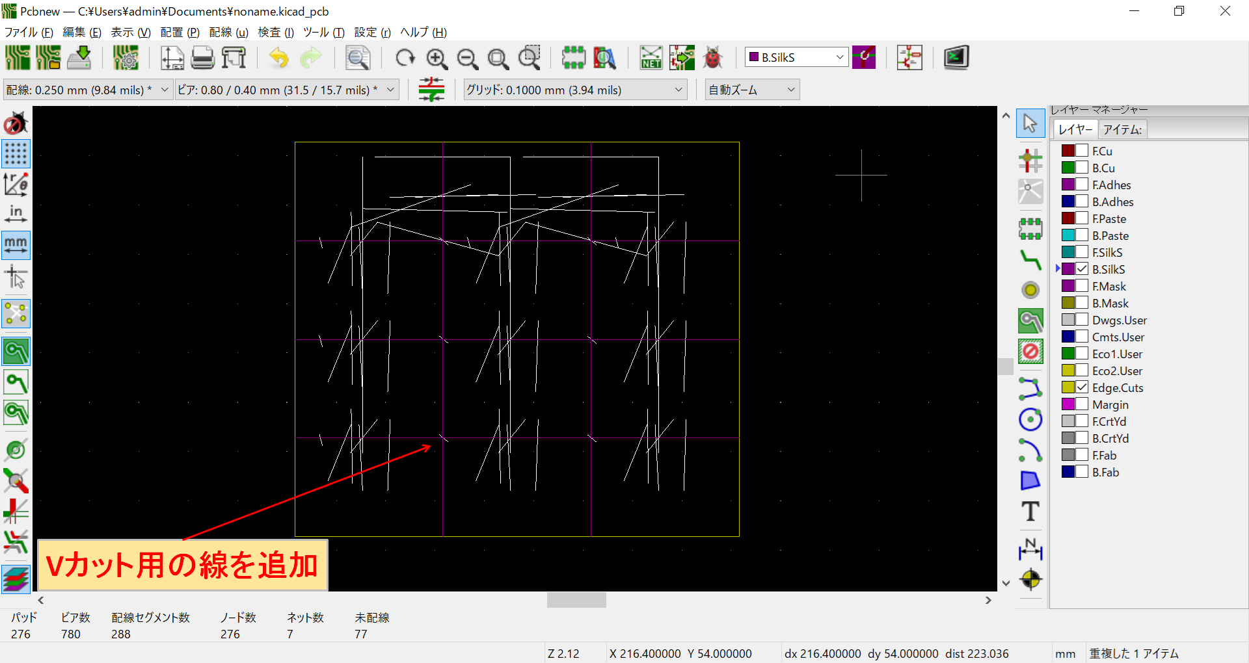
Task: Activate the selection arrow tool
Action: 1030,123
